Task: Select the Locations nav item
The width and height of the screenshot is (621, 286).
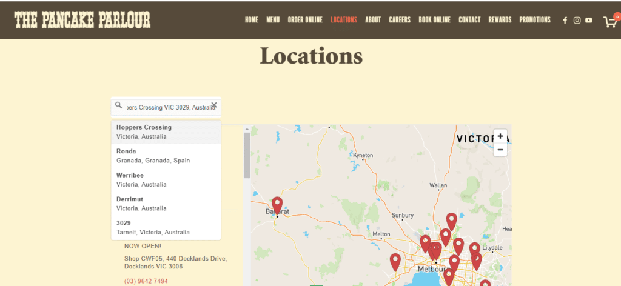Action: [x=344, y=20]
